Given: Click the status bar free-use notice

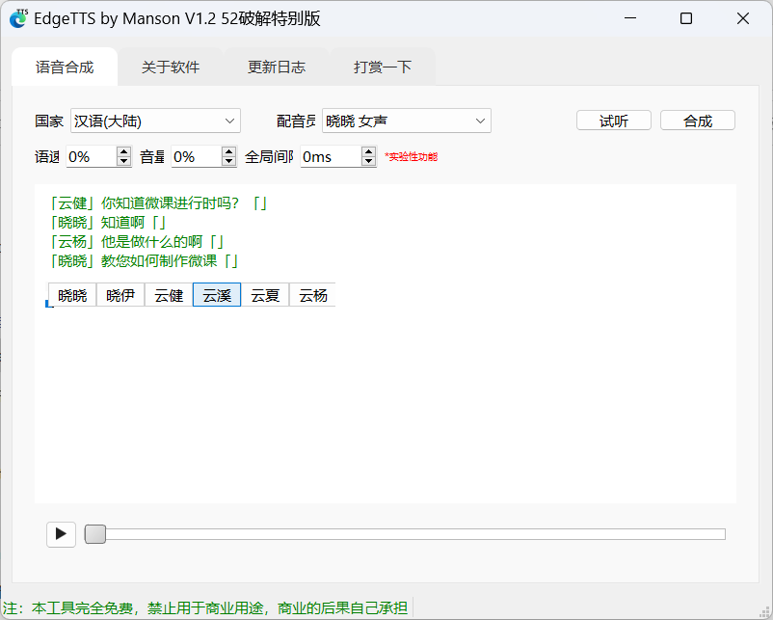Looking at the screenshot, I should click(x=205, y=608).
